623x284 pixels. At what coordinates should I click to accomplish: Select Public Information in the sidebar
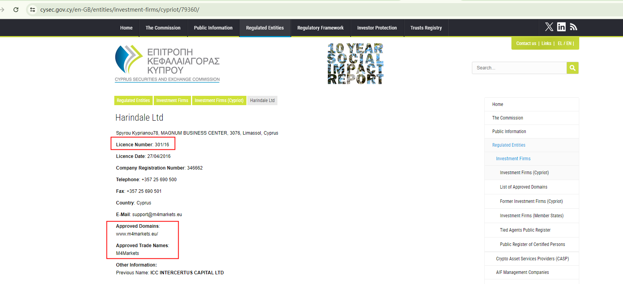(532, 132)
